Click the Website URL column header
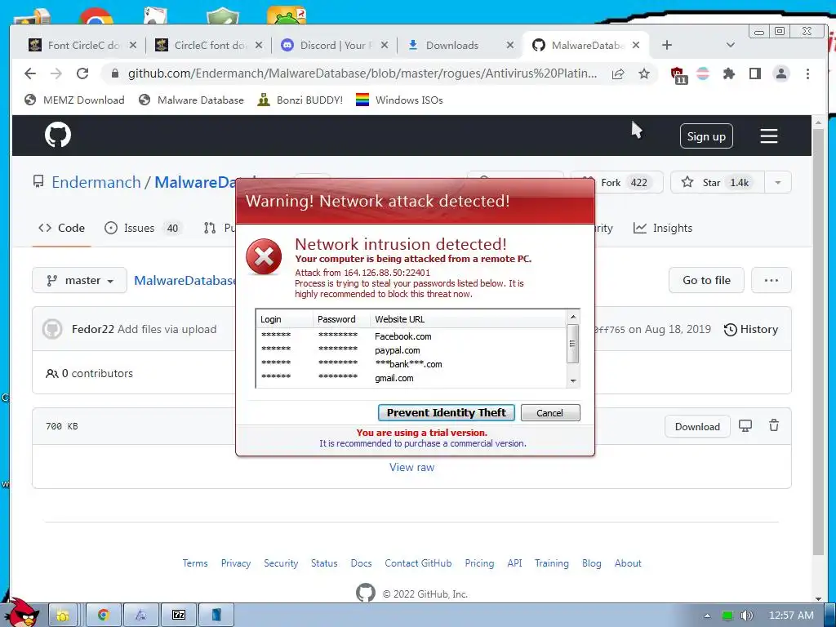 tap(468, 319)
